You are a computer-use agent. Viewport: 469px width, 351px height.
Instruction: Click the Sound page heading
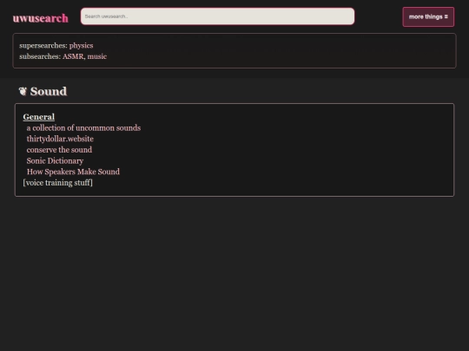pos(49,91)
